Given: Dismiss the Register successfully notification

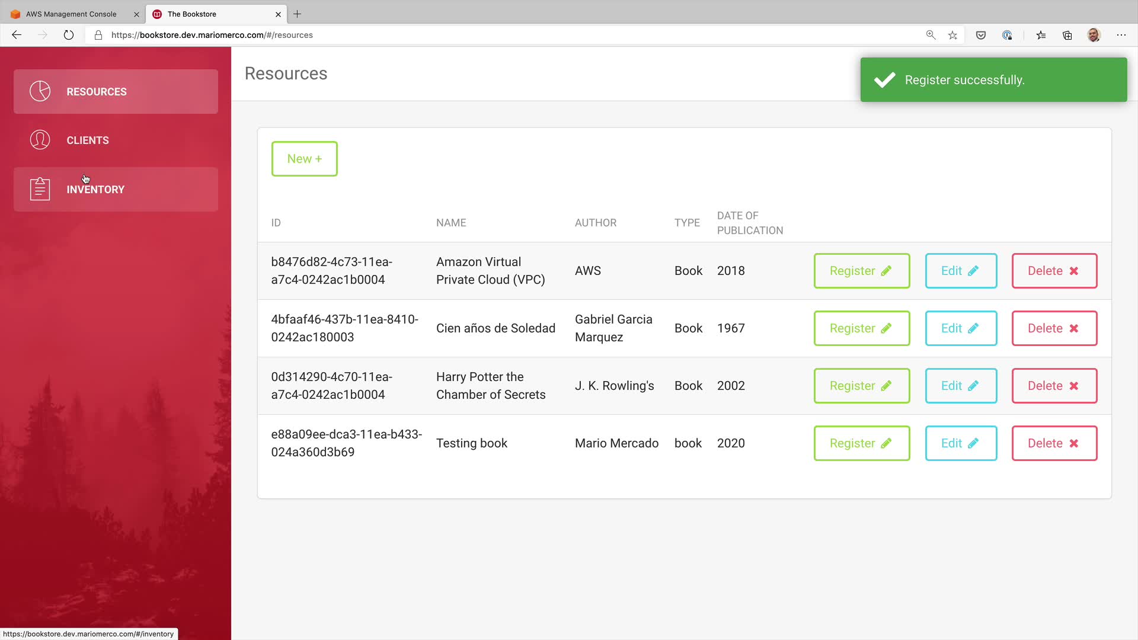Looking at the screenshot, I should click(993, 80).
